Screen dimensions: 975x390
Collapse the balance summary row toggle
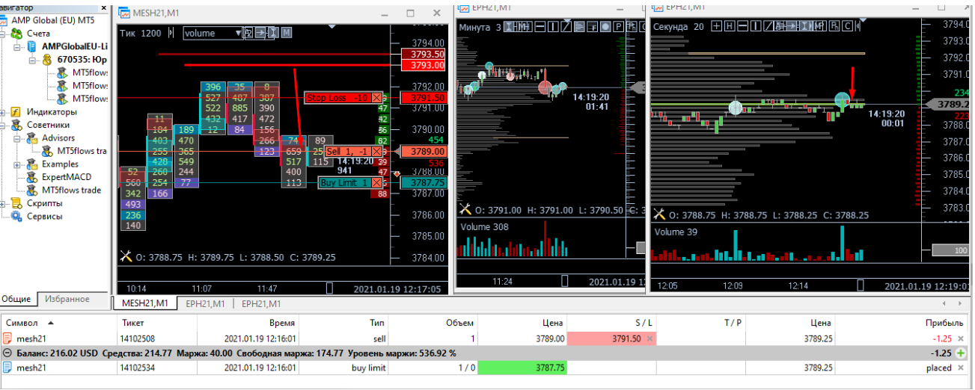pos(7,353)
